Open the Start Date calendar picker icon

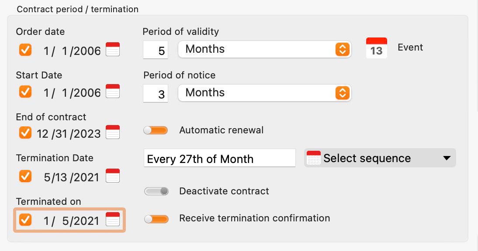[x=113, y=91]
